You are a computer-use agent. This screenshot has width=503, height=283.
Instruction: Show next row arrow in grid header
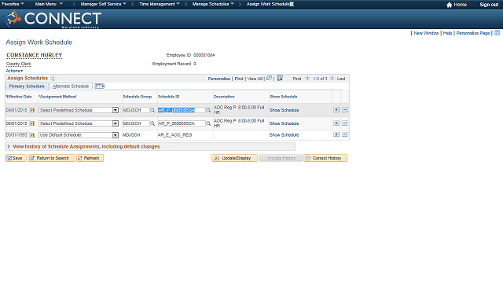332,78
